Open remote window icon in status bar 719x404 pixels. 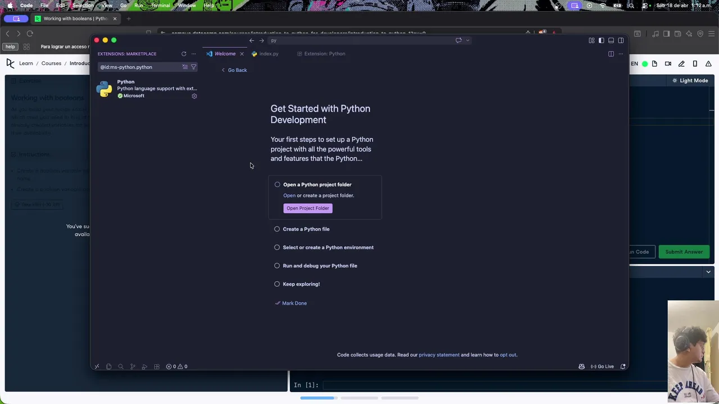(97, 366)
